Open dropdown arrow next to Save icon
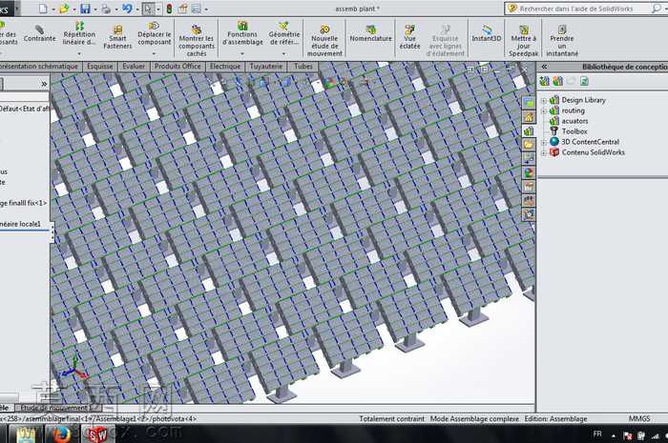The image size is (668, 443). coord(95,9)
